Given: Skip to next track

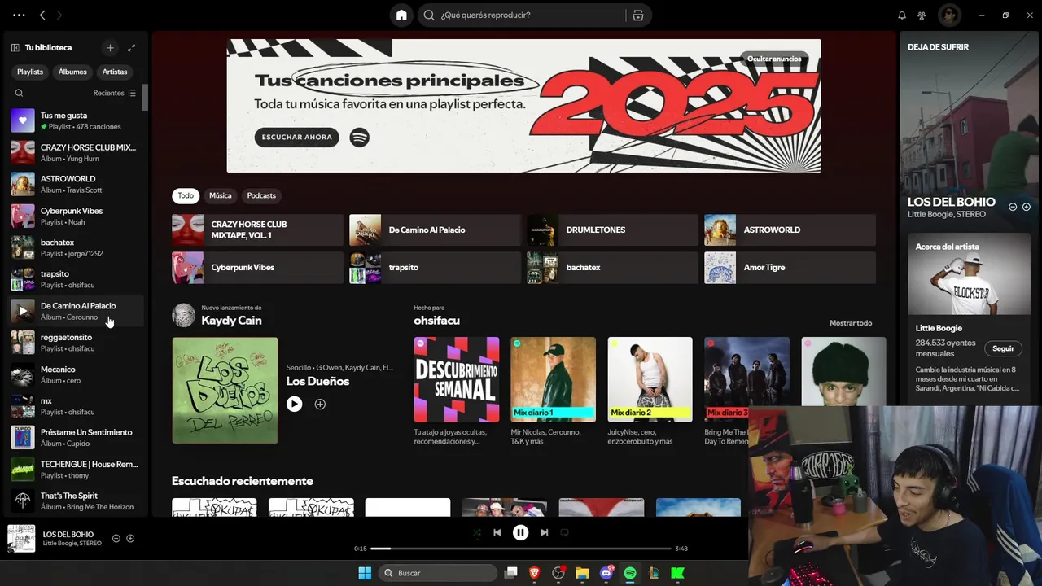Looking at the screenshot, I should point(544,532).
